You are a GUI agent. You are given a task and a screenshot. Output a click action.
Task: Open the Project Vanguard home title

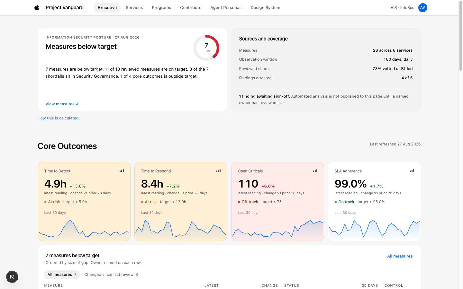coord(65,7)
